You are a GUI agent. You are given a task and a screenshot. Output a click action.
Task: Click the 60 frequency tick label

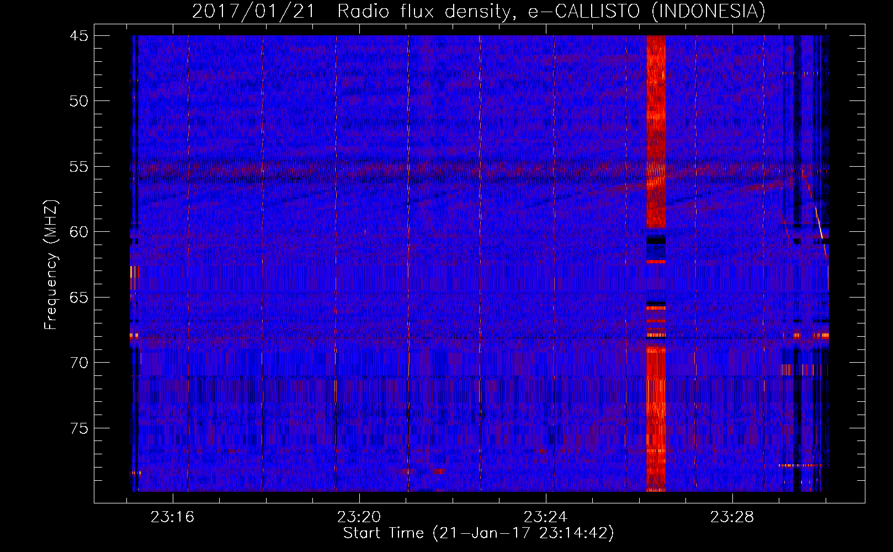78,232
